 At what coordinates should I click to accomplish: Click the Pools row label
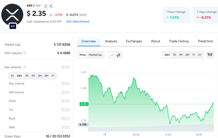12,101
